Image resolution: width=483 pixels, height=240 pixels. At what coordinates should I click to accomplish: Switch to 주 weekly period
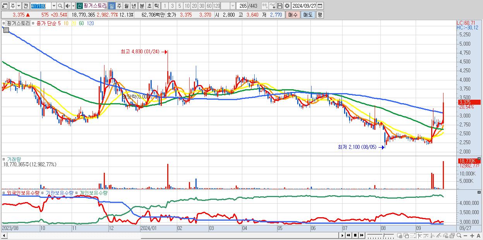119,6
